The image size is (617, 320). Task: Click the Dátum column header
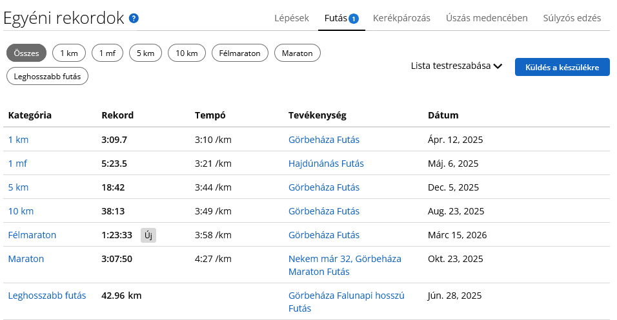(443, 115)
